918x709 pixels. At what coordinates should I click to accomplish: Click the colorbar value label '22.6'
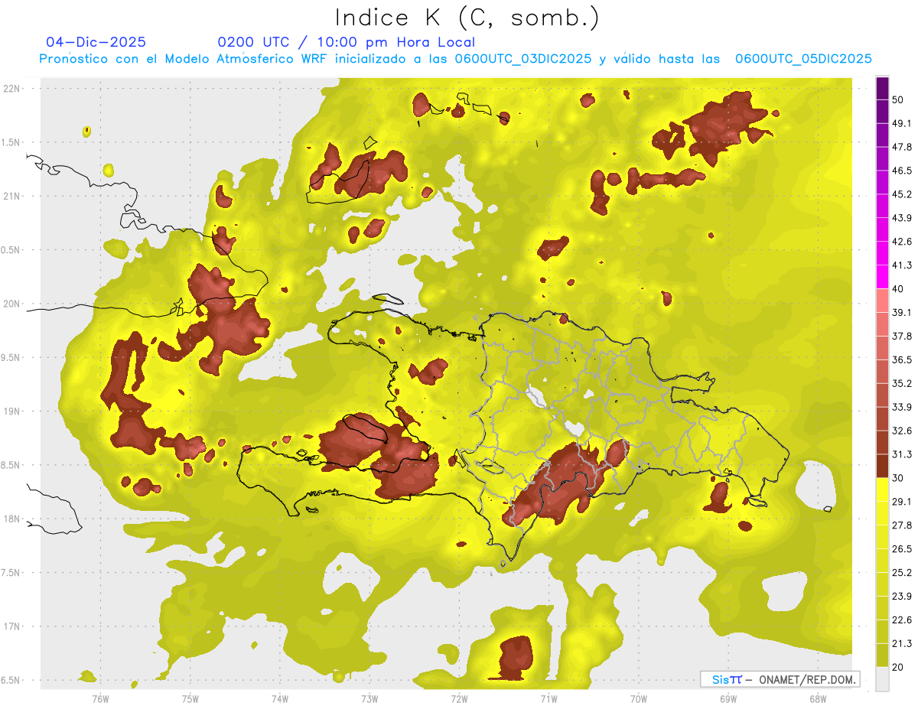click(x=902, y=620)
